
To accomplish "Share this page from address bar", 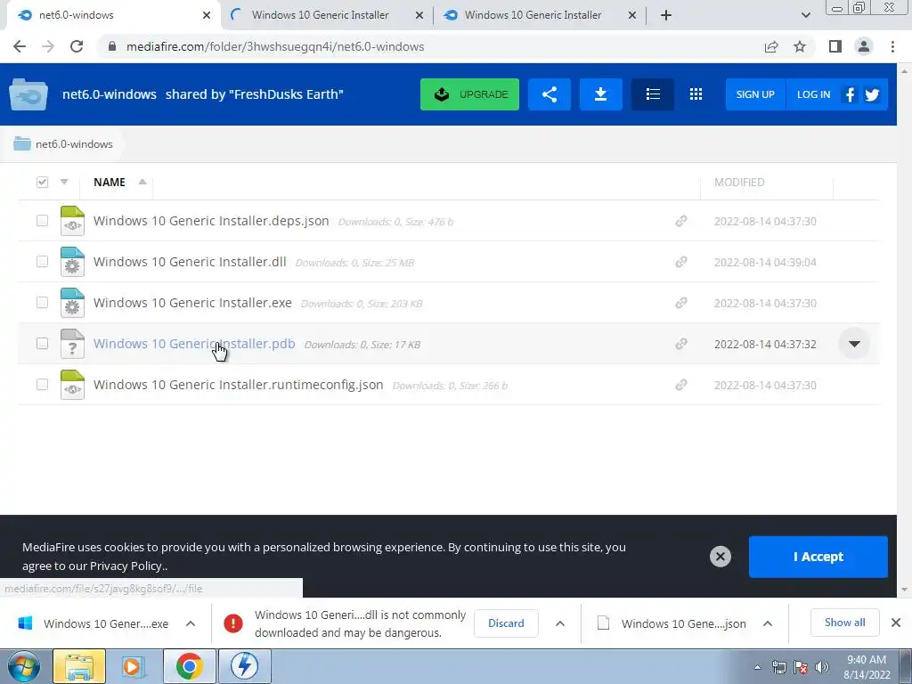I will (771, 46).
